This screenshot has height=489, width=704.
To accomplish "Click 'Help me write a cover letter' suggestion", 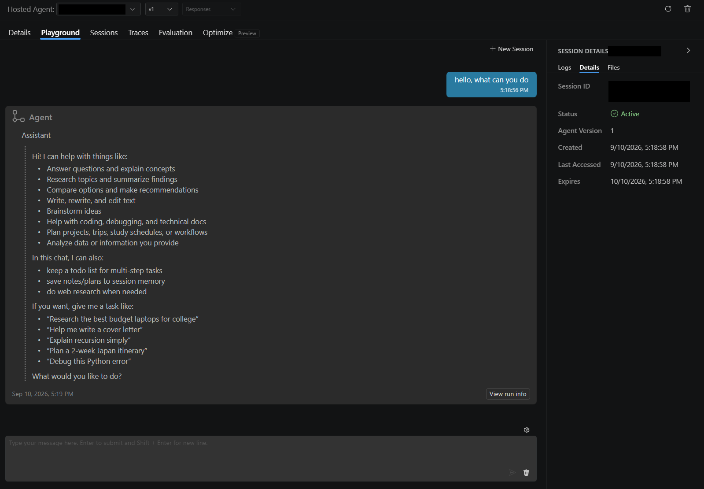I will tap(95, 330).
